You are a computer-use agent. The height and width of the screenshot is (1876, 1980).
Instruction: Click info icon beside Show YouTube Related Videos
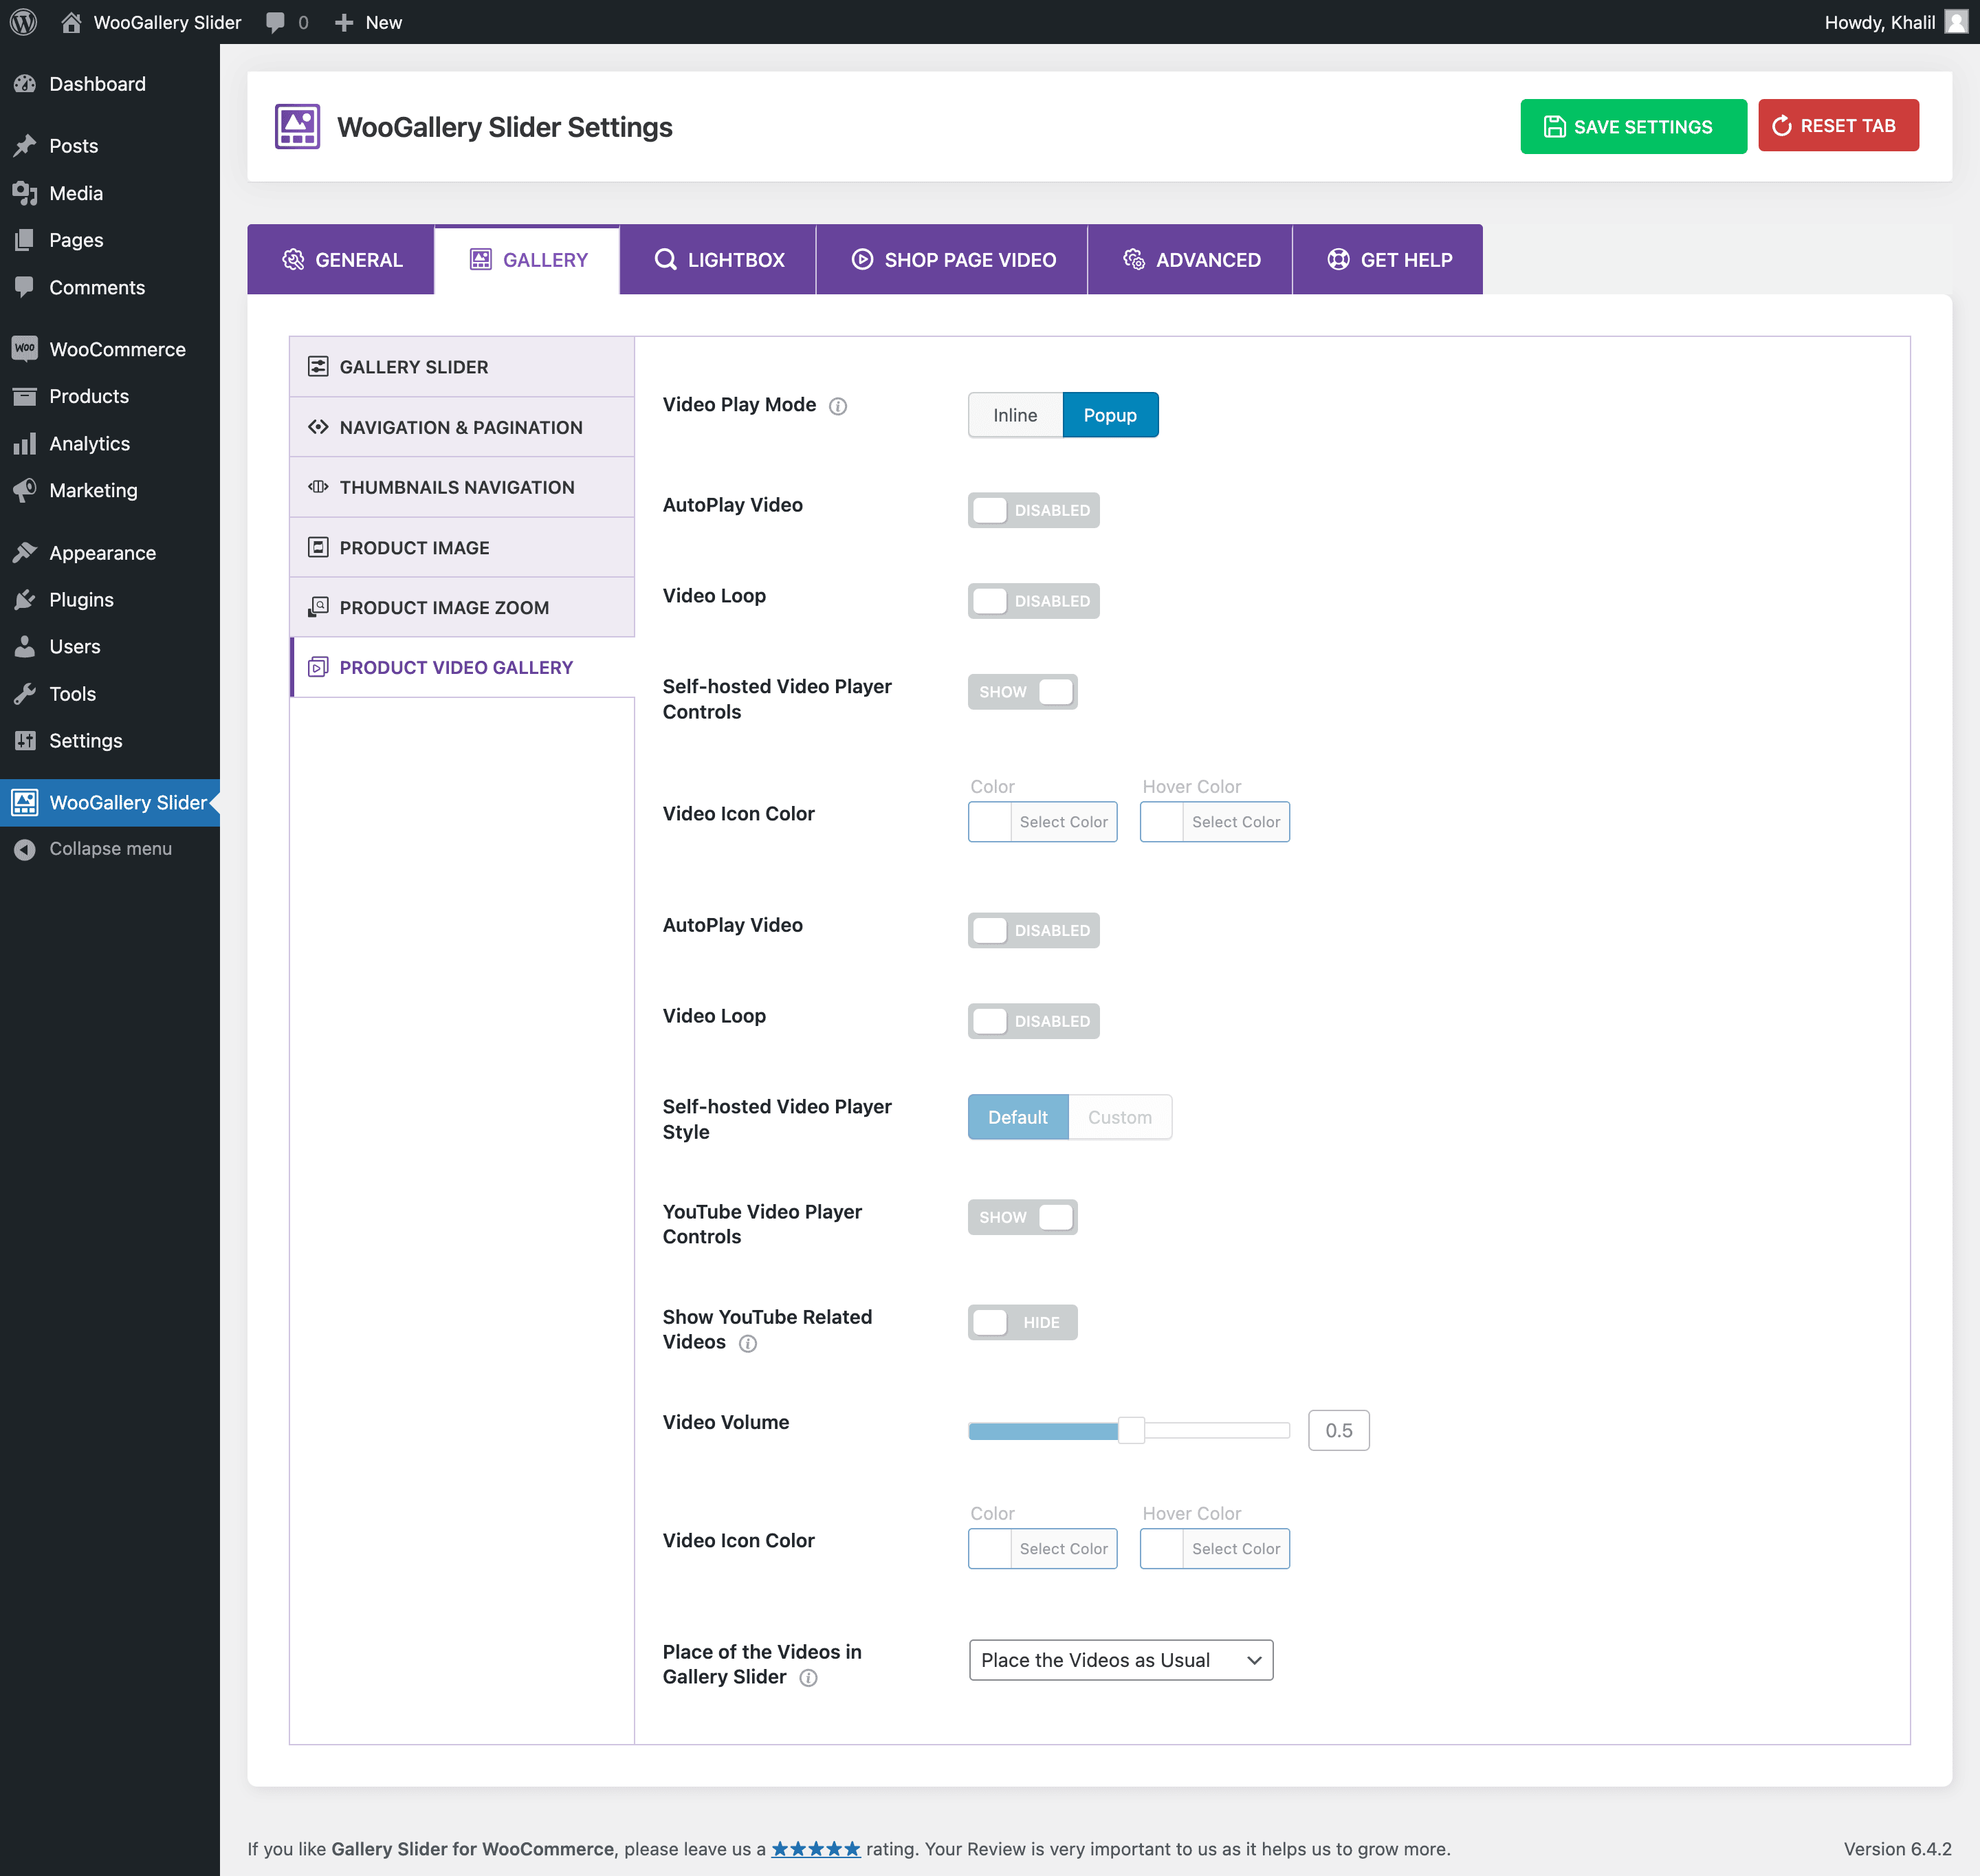[747, 1343]
